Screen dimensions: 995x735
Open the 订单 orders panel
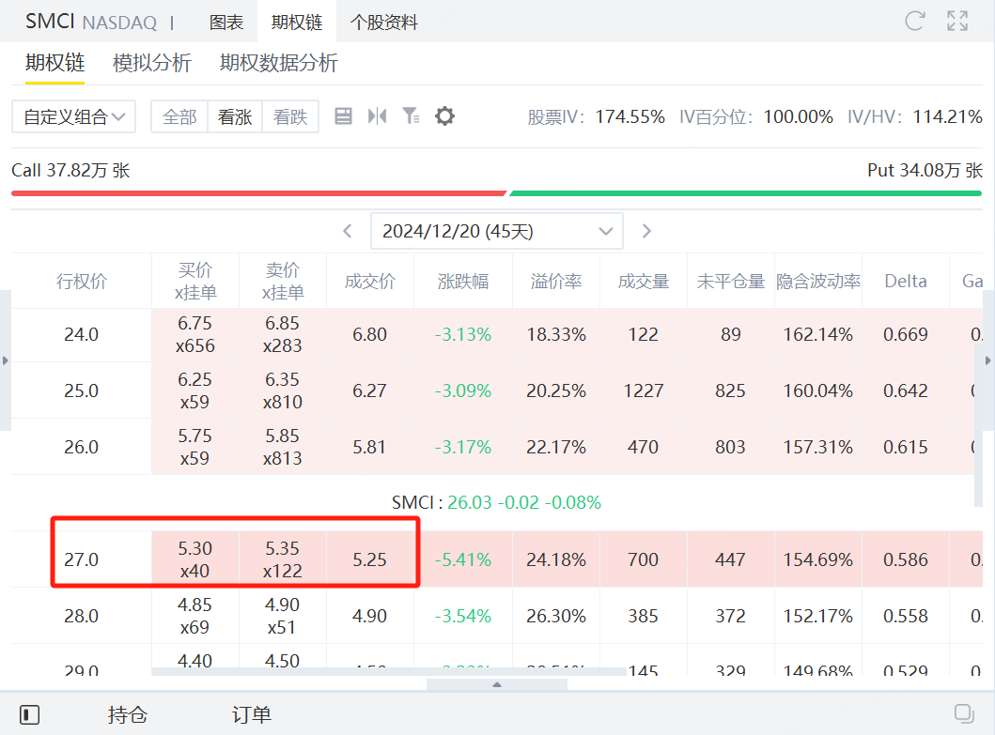tap(251, 714)
